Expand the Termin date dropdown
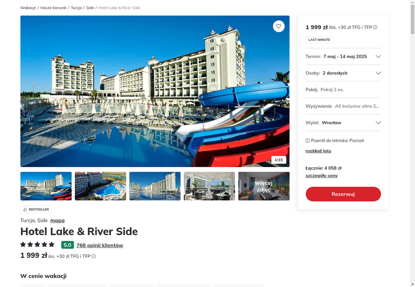The height and width of the screenshot is (287, 415). pos(343,57)
